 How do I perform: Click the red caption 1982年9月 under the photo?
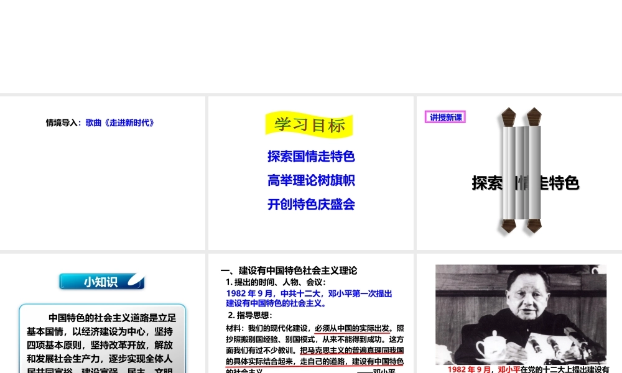tap(469, 369)
